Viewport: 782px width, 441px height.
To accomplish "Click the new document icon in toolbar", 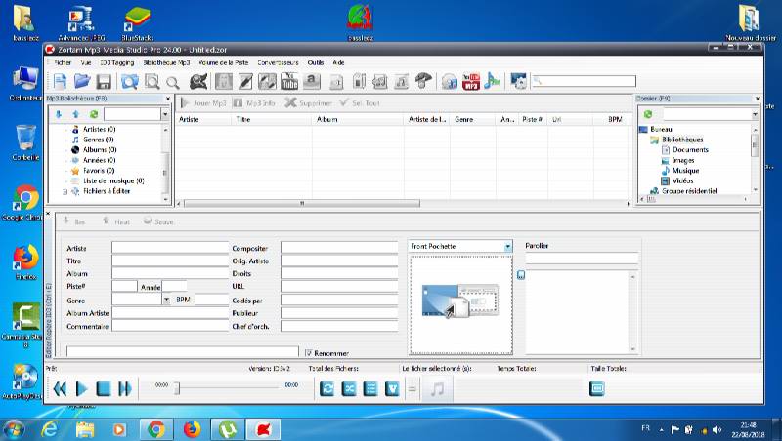I will (x=60, y=81).
